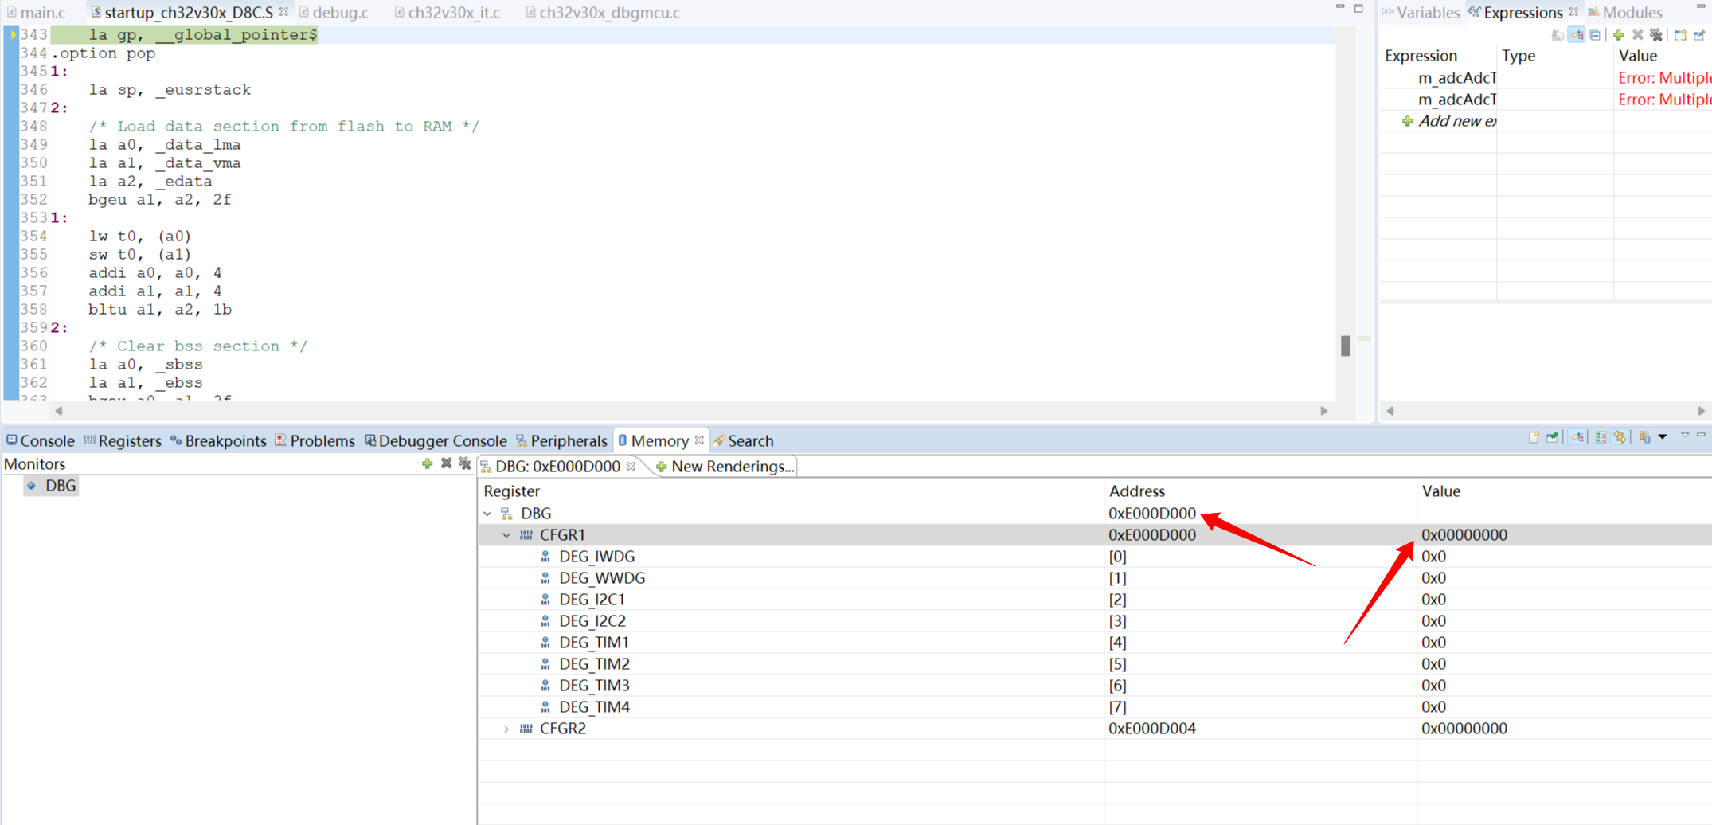Screen dimensions: 1712x825
Task: Switch to Breakpoints tab
Action: point(218,440)
